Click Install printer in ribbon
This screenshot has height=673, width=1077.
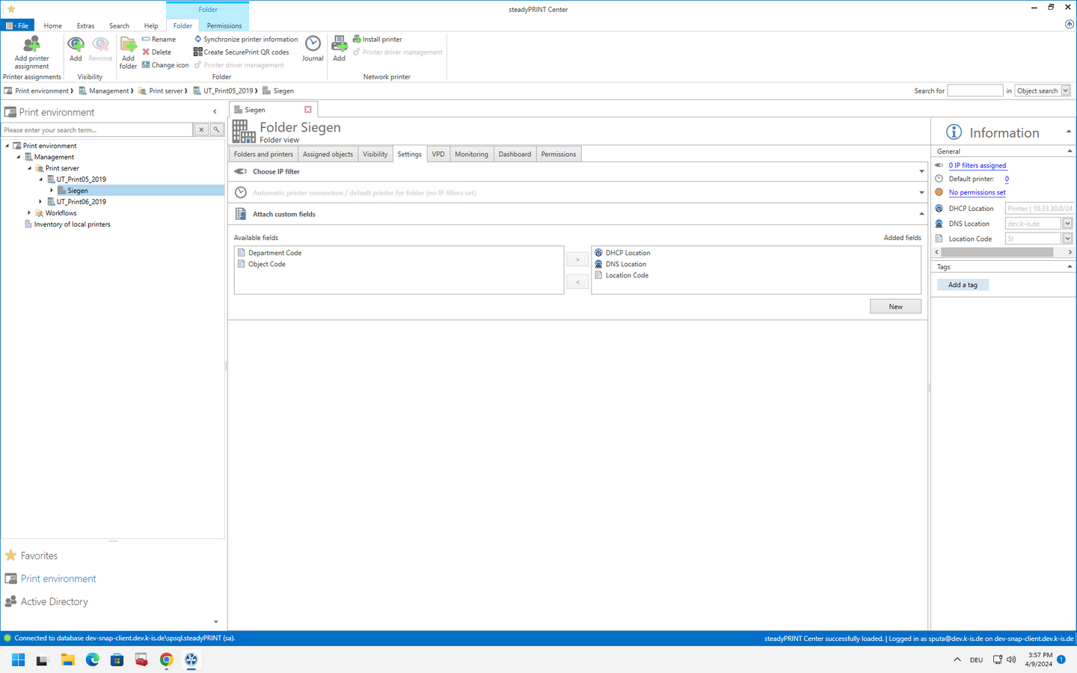click(378, 40)
